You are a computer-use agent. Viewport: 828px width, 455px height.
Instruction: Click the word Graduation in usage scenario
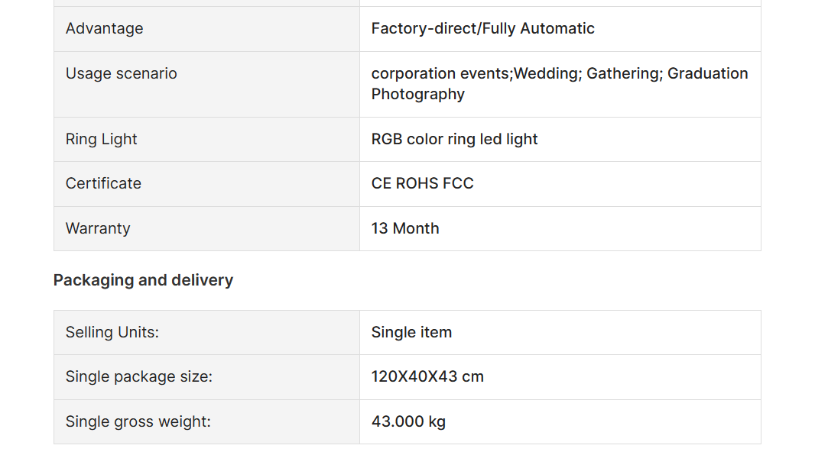pos(708,73)
